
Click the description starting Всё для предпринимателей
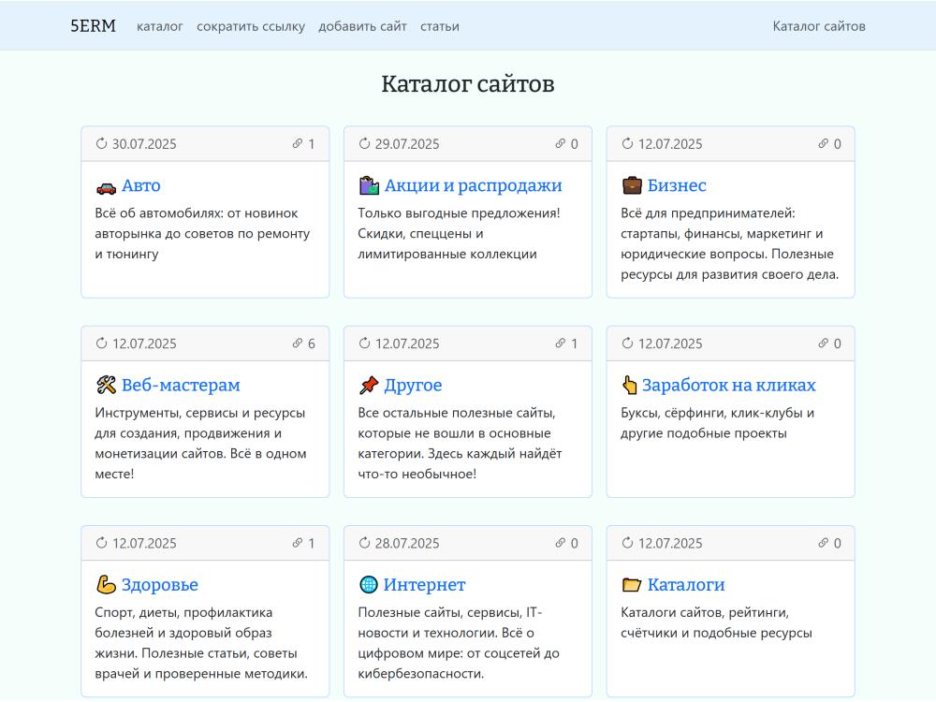[x=729, y=243]
